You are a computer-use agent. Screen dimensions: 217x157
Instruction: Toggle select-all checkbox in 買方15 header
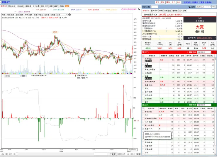[143, 56]
